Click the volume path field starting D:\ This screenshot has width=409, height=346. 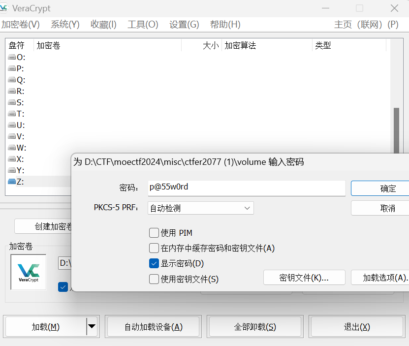tap(64, 263)
